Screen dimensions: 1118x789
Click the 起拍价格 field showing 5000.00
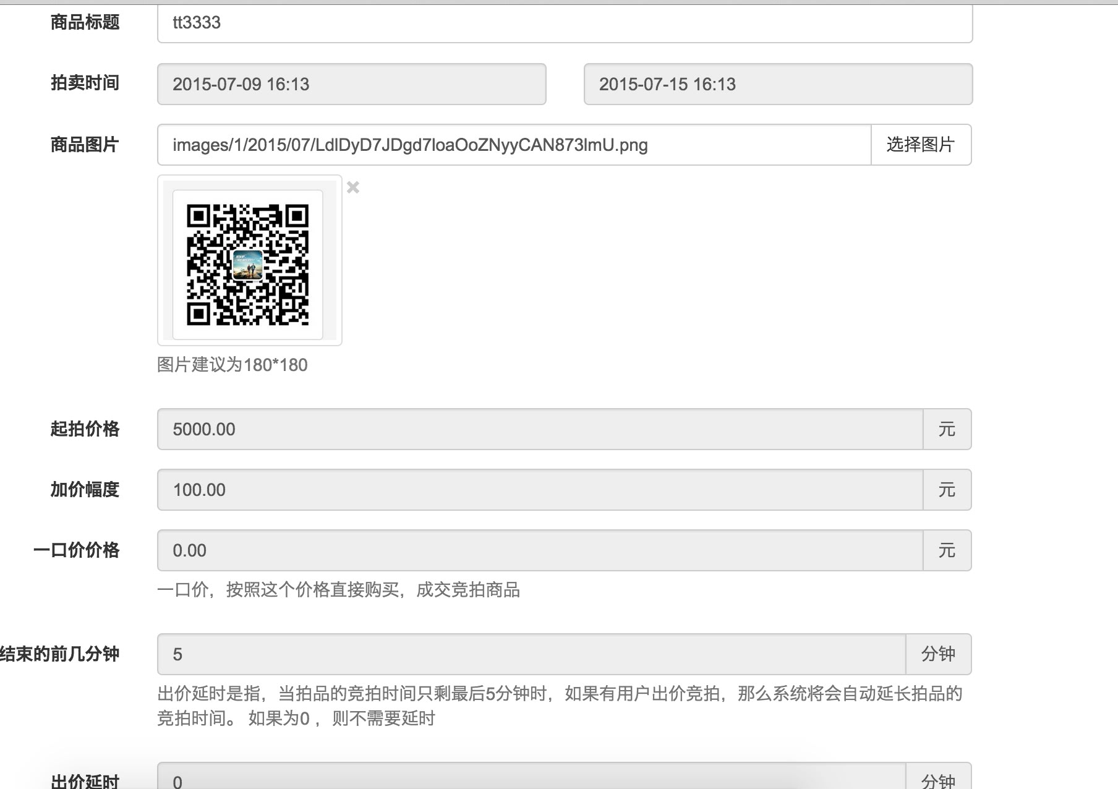pos(540,429)
